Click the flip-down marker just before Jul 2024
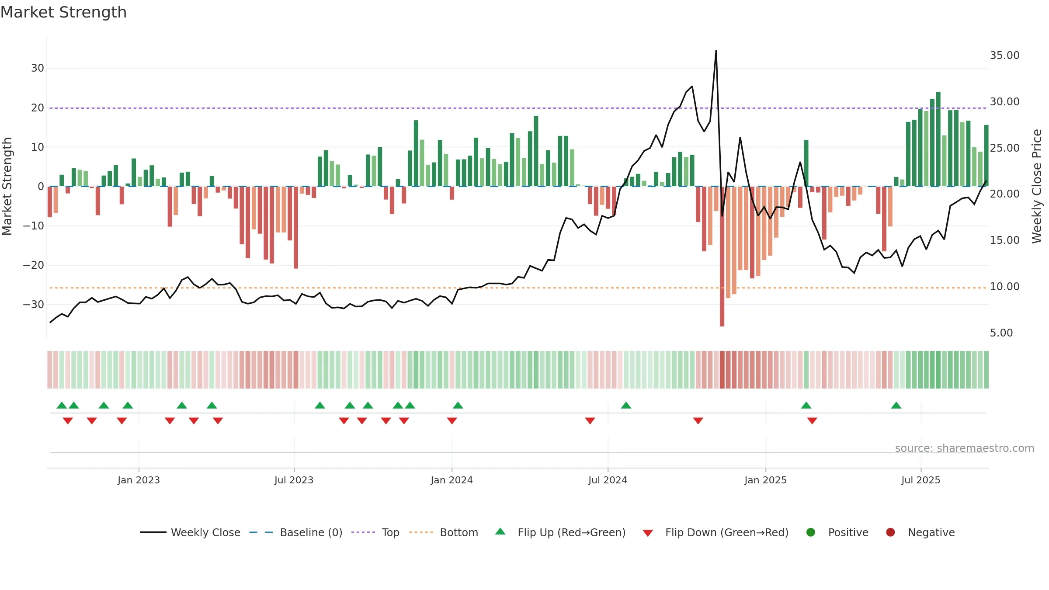The image size is (1049, 590). (x=590, y=421)
